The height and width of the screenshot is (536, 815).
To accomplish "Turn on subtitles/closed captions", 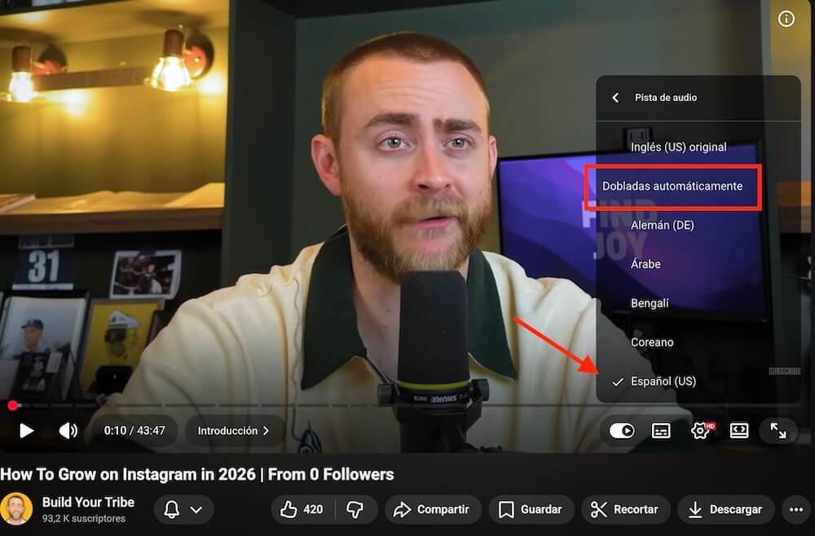I will [661, 431].
